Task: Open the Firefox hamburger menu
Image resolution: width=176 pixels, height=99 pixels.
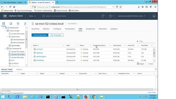Action: [155, 7]
